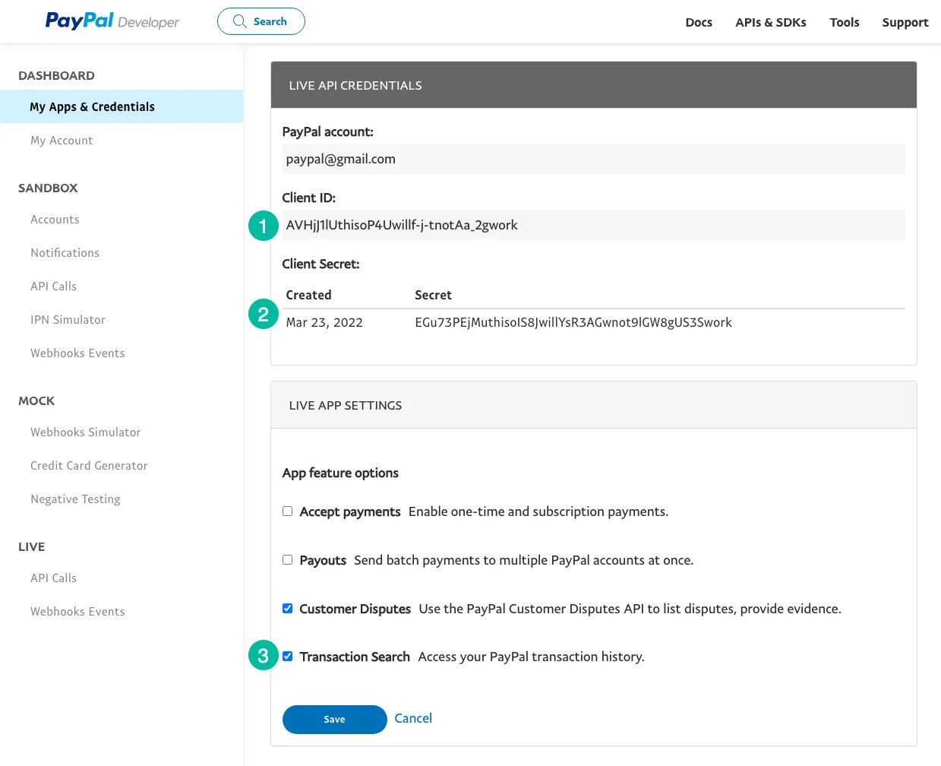
Task: Uncheck Transaction Search access
Action: [287, 656]
